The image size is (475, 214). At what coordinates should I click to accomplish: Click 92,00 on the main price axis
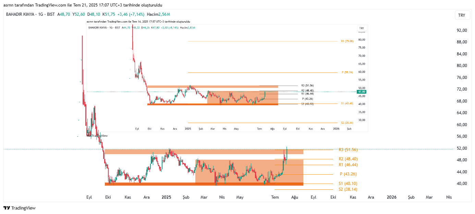462,30
